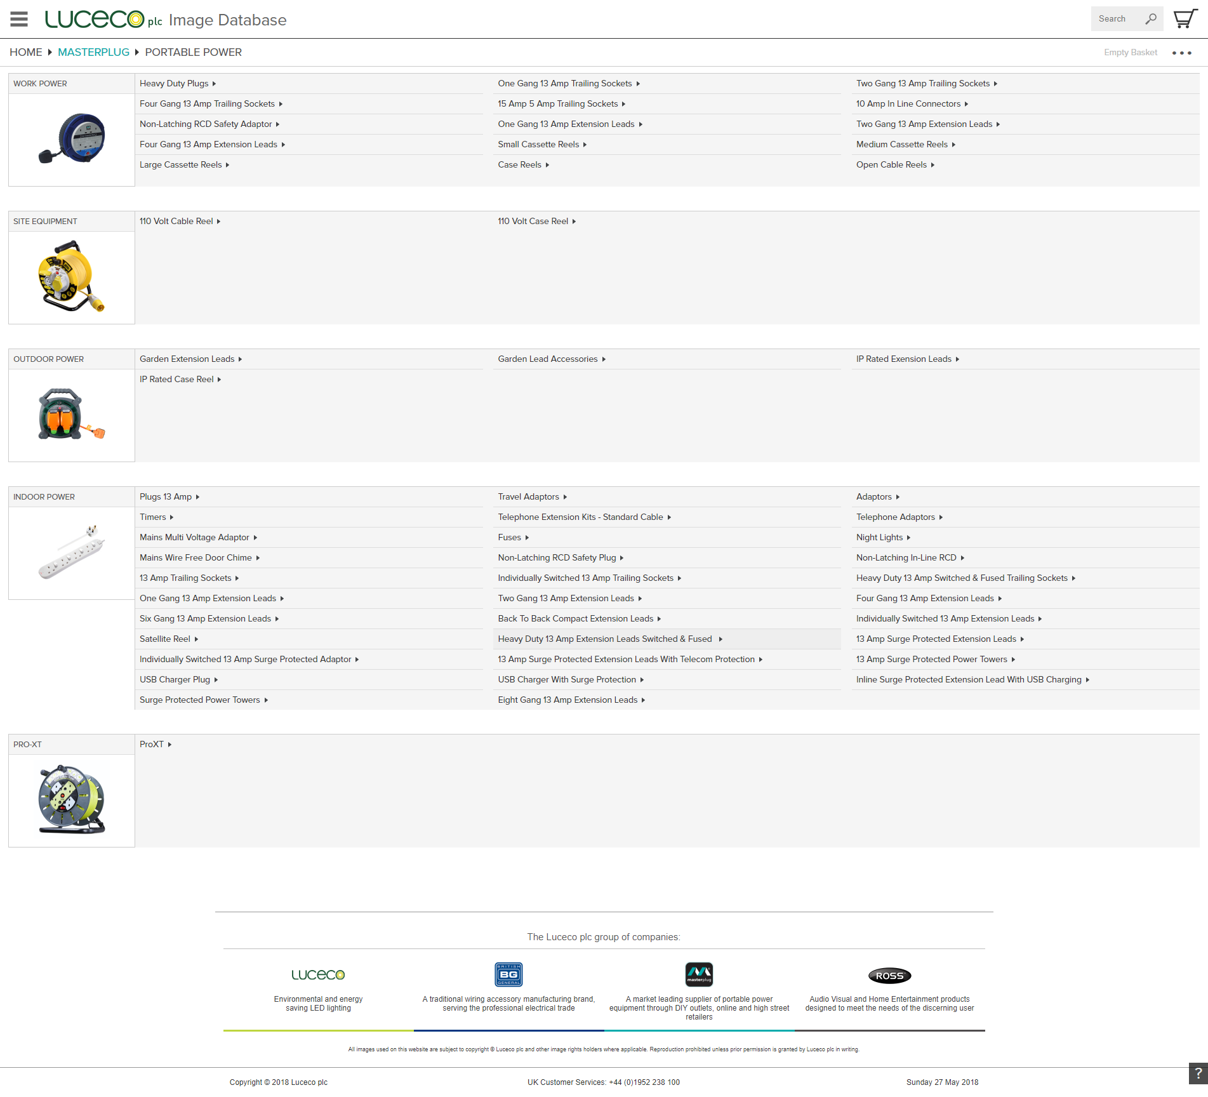
Task: Open 15 Amp 5 Amp Trailing Sockets
Action: (x=561, y=103)
